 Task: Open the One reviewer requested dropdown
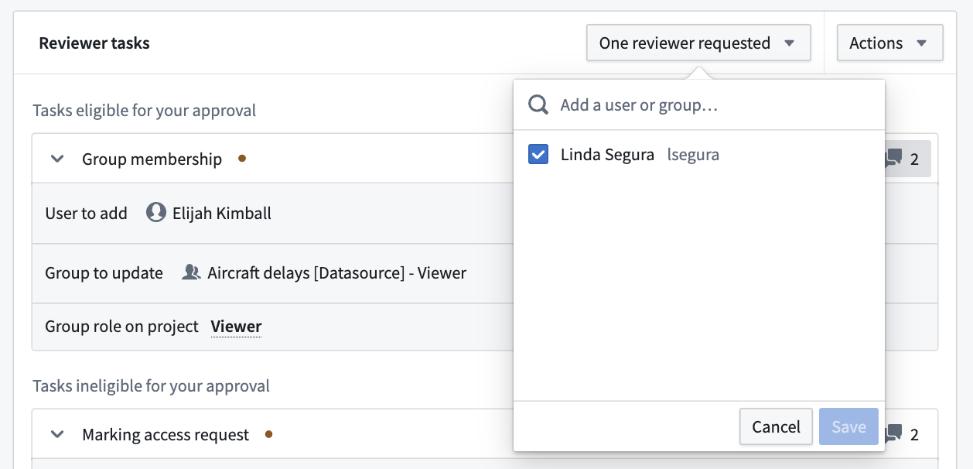pyautogui.click(x=698, y=43)
